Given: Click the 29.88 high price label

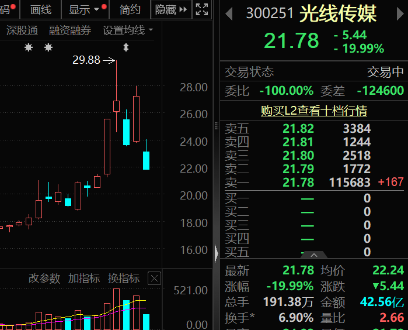Looking at the screenshot, I should click(x=86, y=60).
